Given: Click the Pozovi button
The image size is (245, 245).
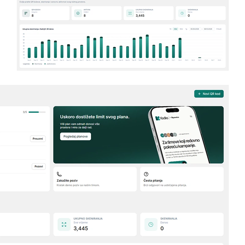Looking at the screenshot, I should click(39, 166).
